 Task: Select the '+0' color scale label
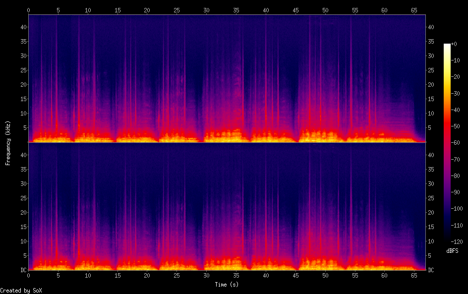tap(454, 44)
